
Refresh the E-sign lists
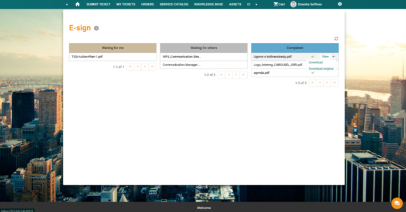pos(336,39)
